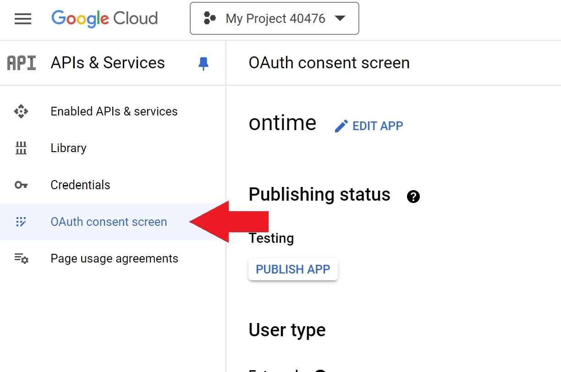Click the pencil icon next to ontime

tap(341, 126)
